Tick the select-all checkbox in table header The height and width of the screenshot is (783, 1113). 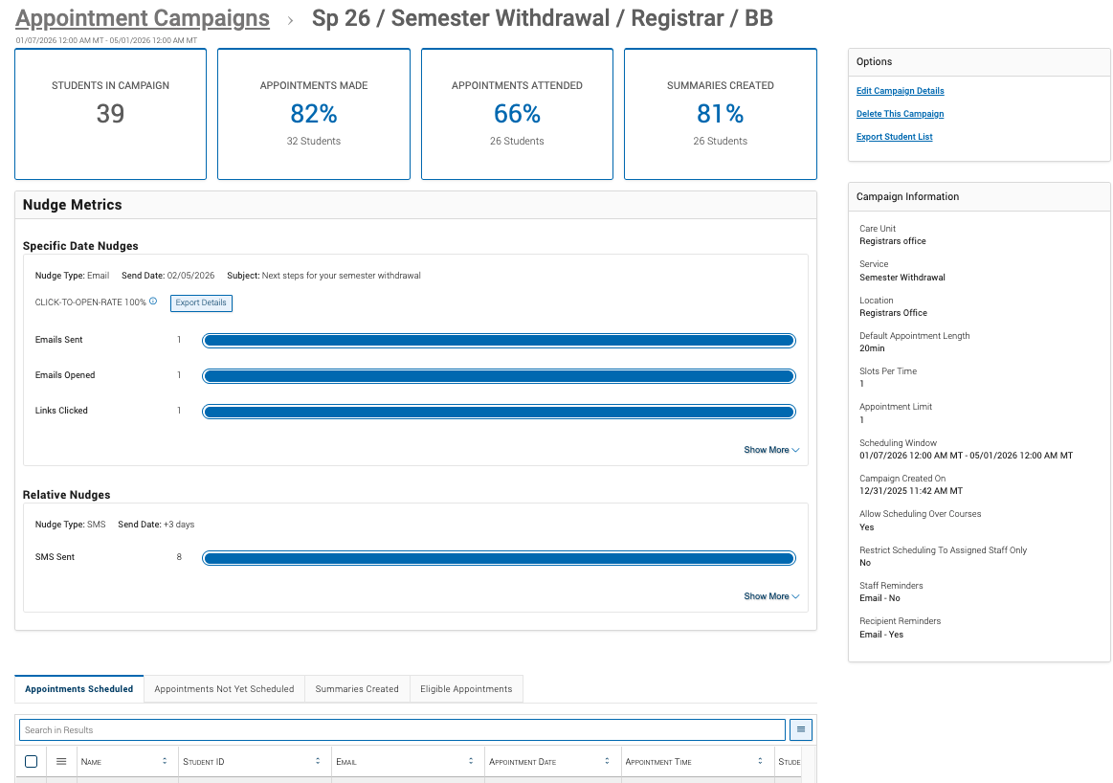point(32,762)
